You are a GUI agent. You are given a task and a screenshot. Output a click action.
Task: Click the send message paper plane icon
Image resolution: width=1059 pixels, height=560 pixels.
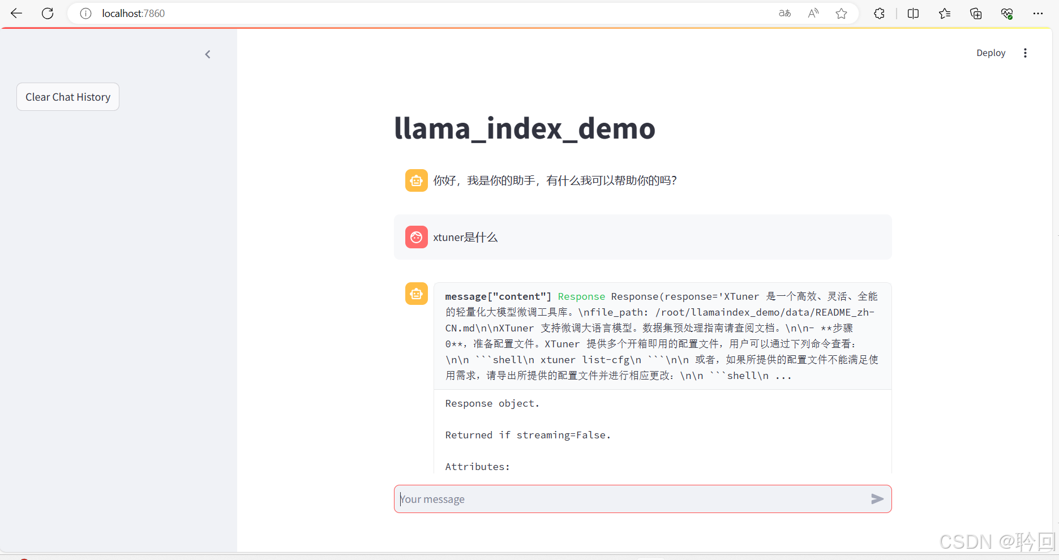(877, 499)
